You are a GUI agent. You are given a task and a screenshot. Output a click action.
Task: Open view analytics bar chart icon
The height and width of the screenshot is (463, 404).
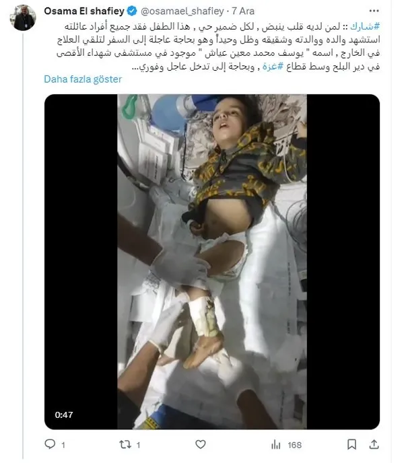276,444
